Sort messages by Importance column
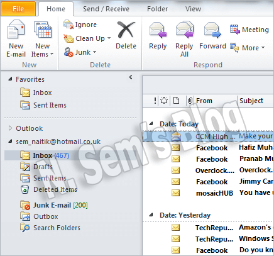 point(155,101)
